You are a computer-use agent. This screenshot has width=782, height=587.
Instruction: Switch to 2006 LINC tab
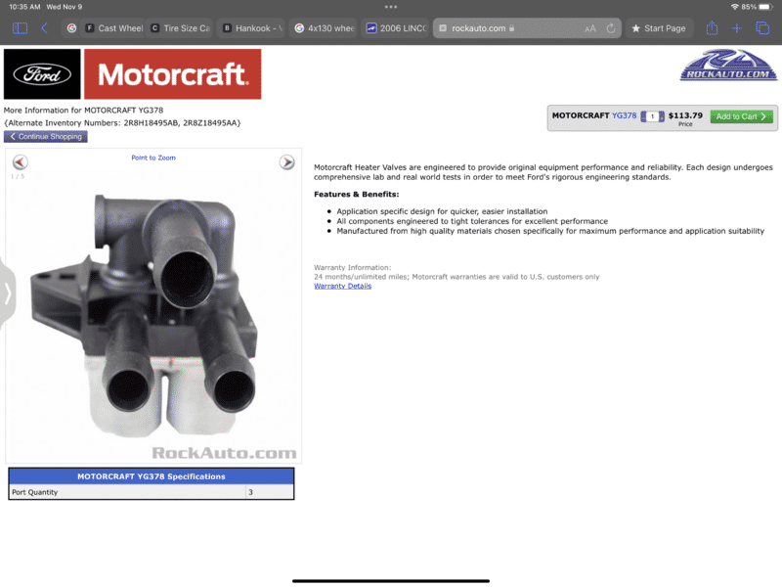tap(396, 28)
